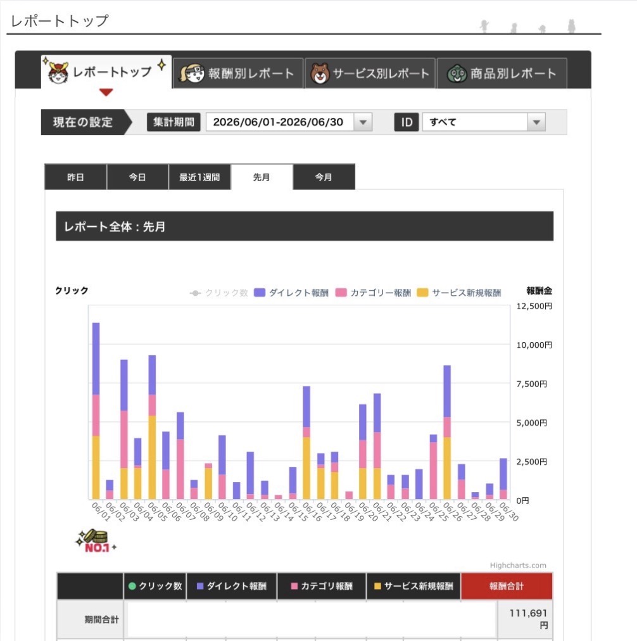Click the 報酬金 axis title

pos(539,291)
